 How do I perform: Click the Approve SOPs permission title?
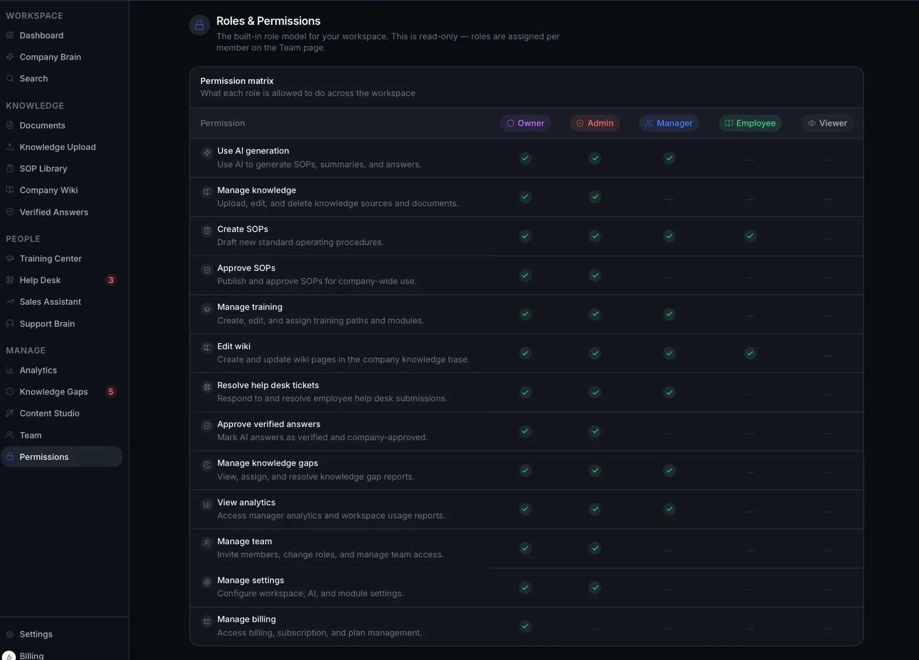tap(246, 268)
